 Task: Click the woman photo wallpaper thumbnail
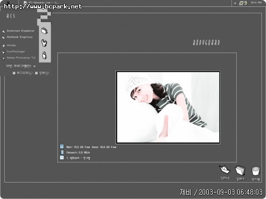click(168, 107)
